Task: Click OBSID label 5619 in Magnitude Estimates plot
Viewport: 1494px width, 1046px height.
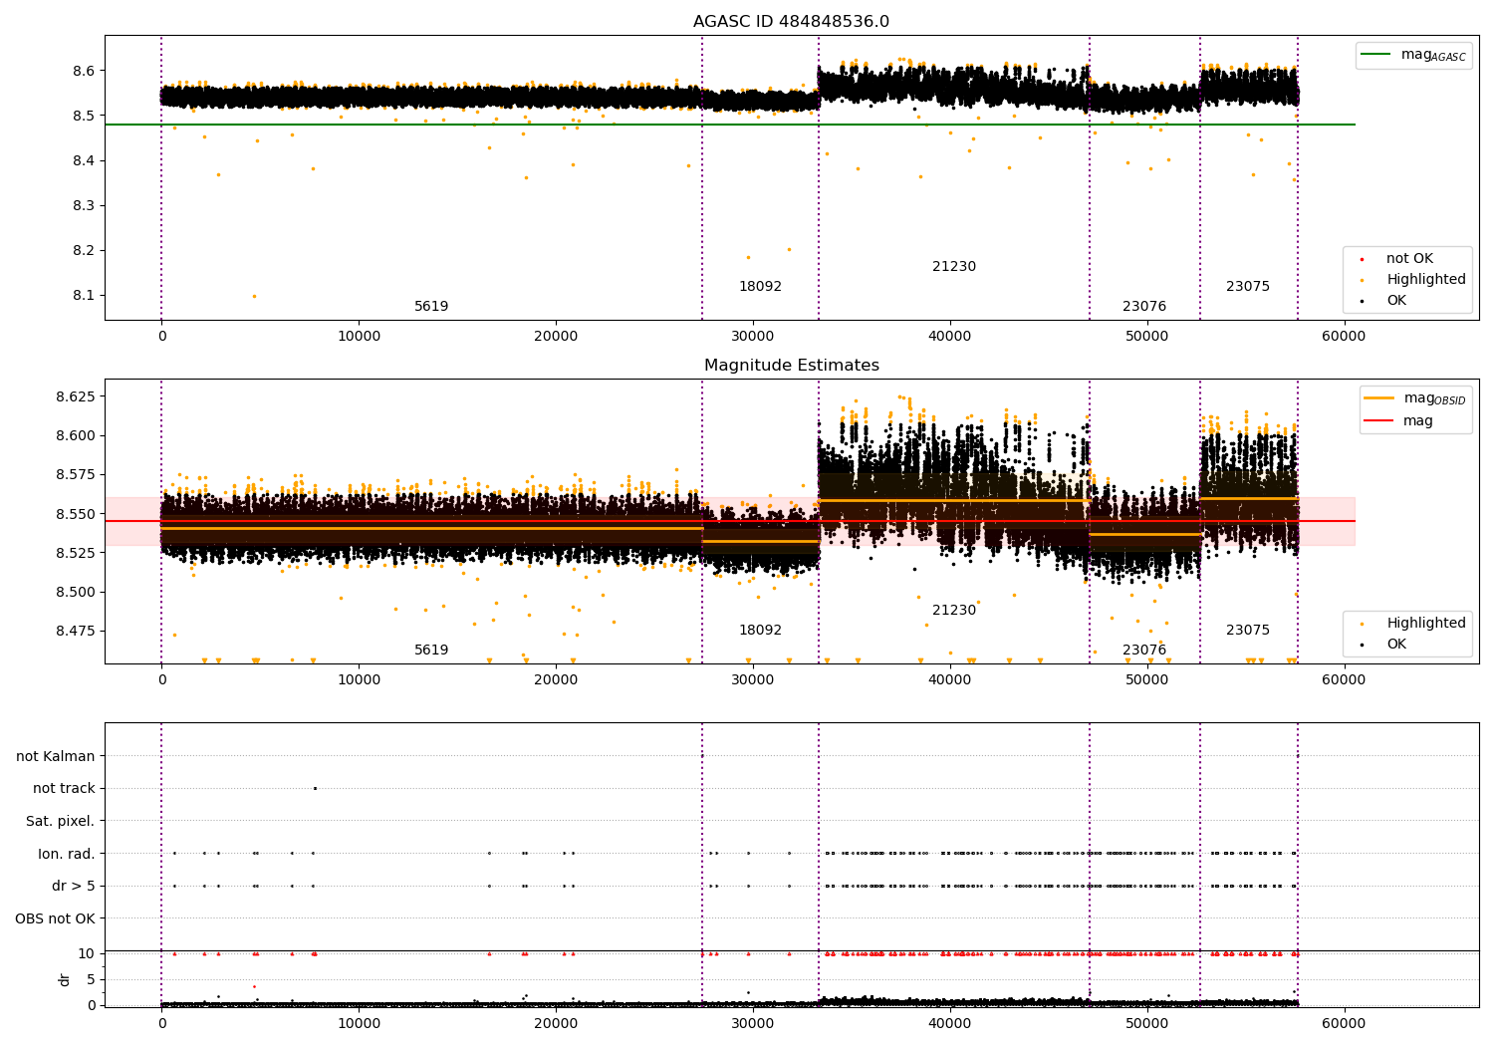Action: pyautogui.click(x=431, y=651)
